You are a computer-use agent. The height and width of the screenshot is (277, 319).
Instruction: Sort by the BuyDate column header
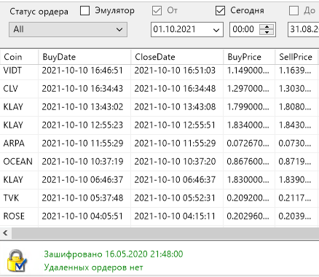[x=84, y=57]
